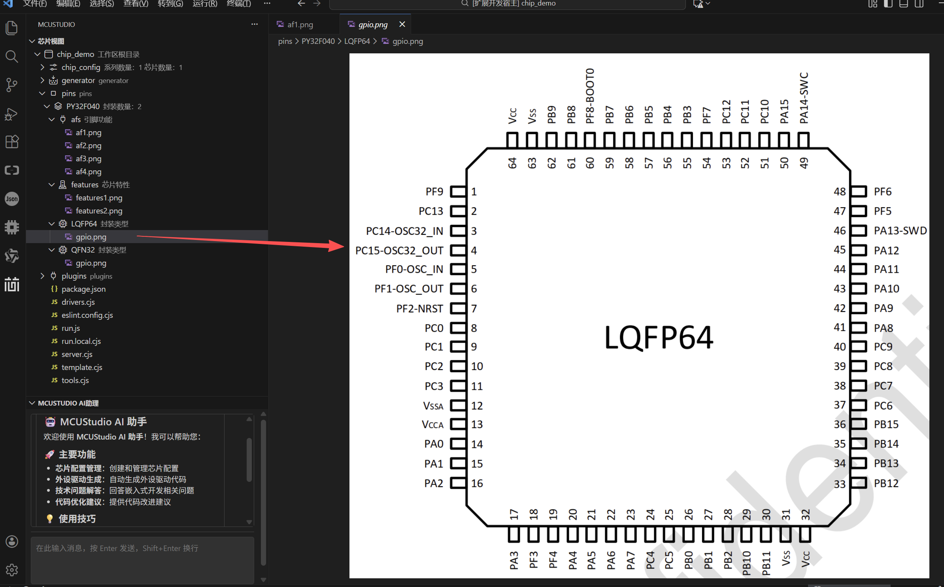Open the Source Control view icon
Screen dimensions: 944x587
tap(12, 85)
